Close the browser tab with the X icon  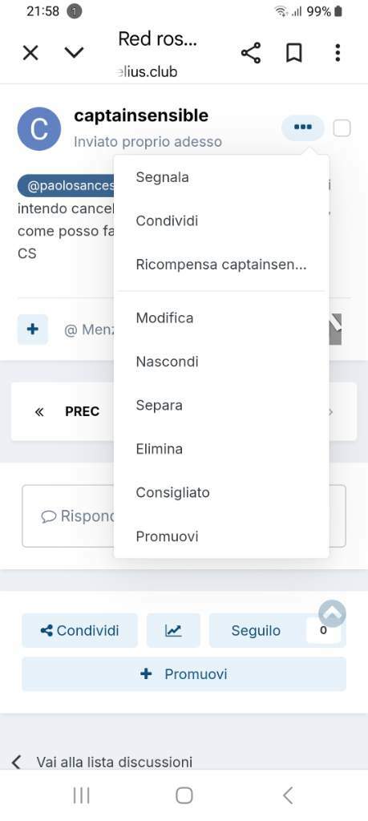[31, 53]
